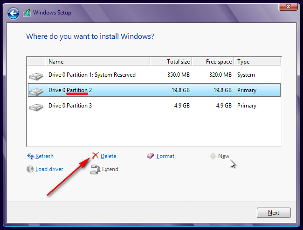The height and width of the screenshot is (230, 303).
Task: Open the Load driver link
Action: click(x=49, y=169)
